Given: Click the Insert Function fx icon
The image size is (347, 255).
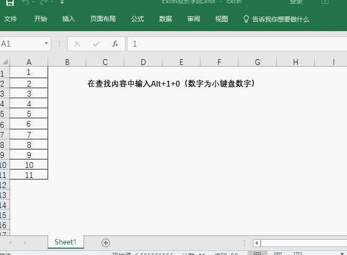Looking at the screenshot, I should click(115, 44).
